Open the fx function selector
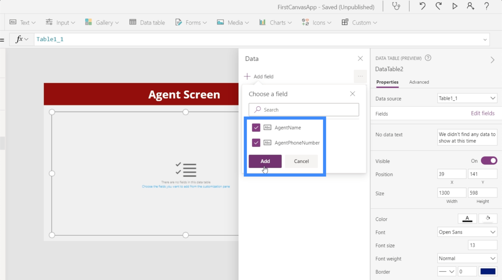502x280 pixels. point(22,39)
